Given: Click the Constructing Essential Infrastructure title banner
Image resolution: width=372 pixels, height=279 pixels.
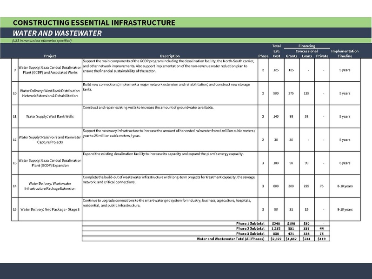Looking at the screenshot, I should [94, 22].
